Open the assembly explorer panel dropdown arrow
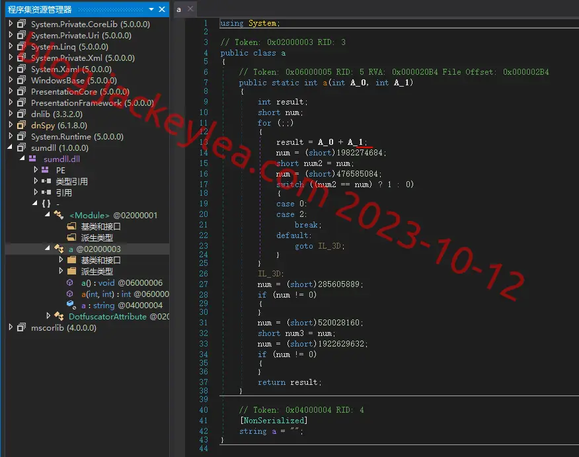The width and height of the screenshot is (579, 457). coord(151,9)
